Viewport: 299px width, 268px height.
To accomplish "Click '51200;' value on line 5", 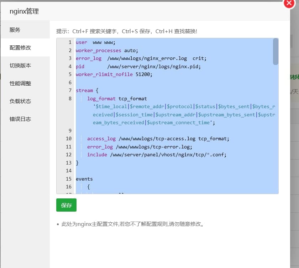I will 144,74.
